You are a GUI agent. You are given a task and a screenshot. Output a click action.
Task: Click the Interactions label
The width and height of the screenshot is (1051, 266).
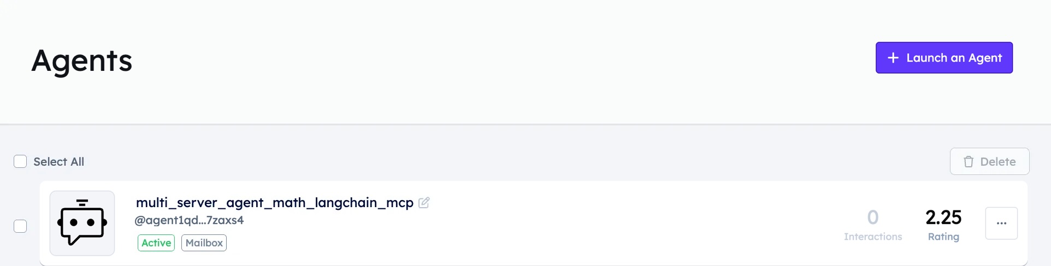coord(873,237)
